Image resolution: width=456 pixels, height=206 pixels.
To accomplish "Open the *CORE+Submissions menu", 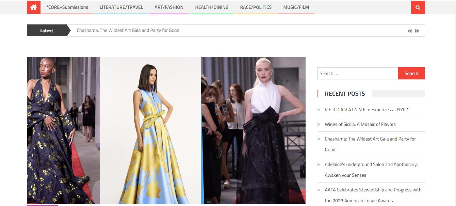I will pyautogui.click(x=67, y=7).
